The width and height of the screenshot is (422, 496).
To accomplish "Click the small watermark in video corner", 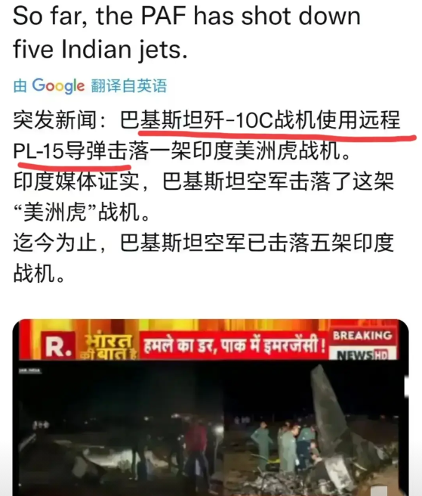I will (30, 370).
